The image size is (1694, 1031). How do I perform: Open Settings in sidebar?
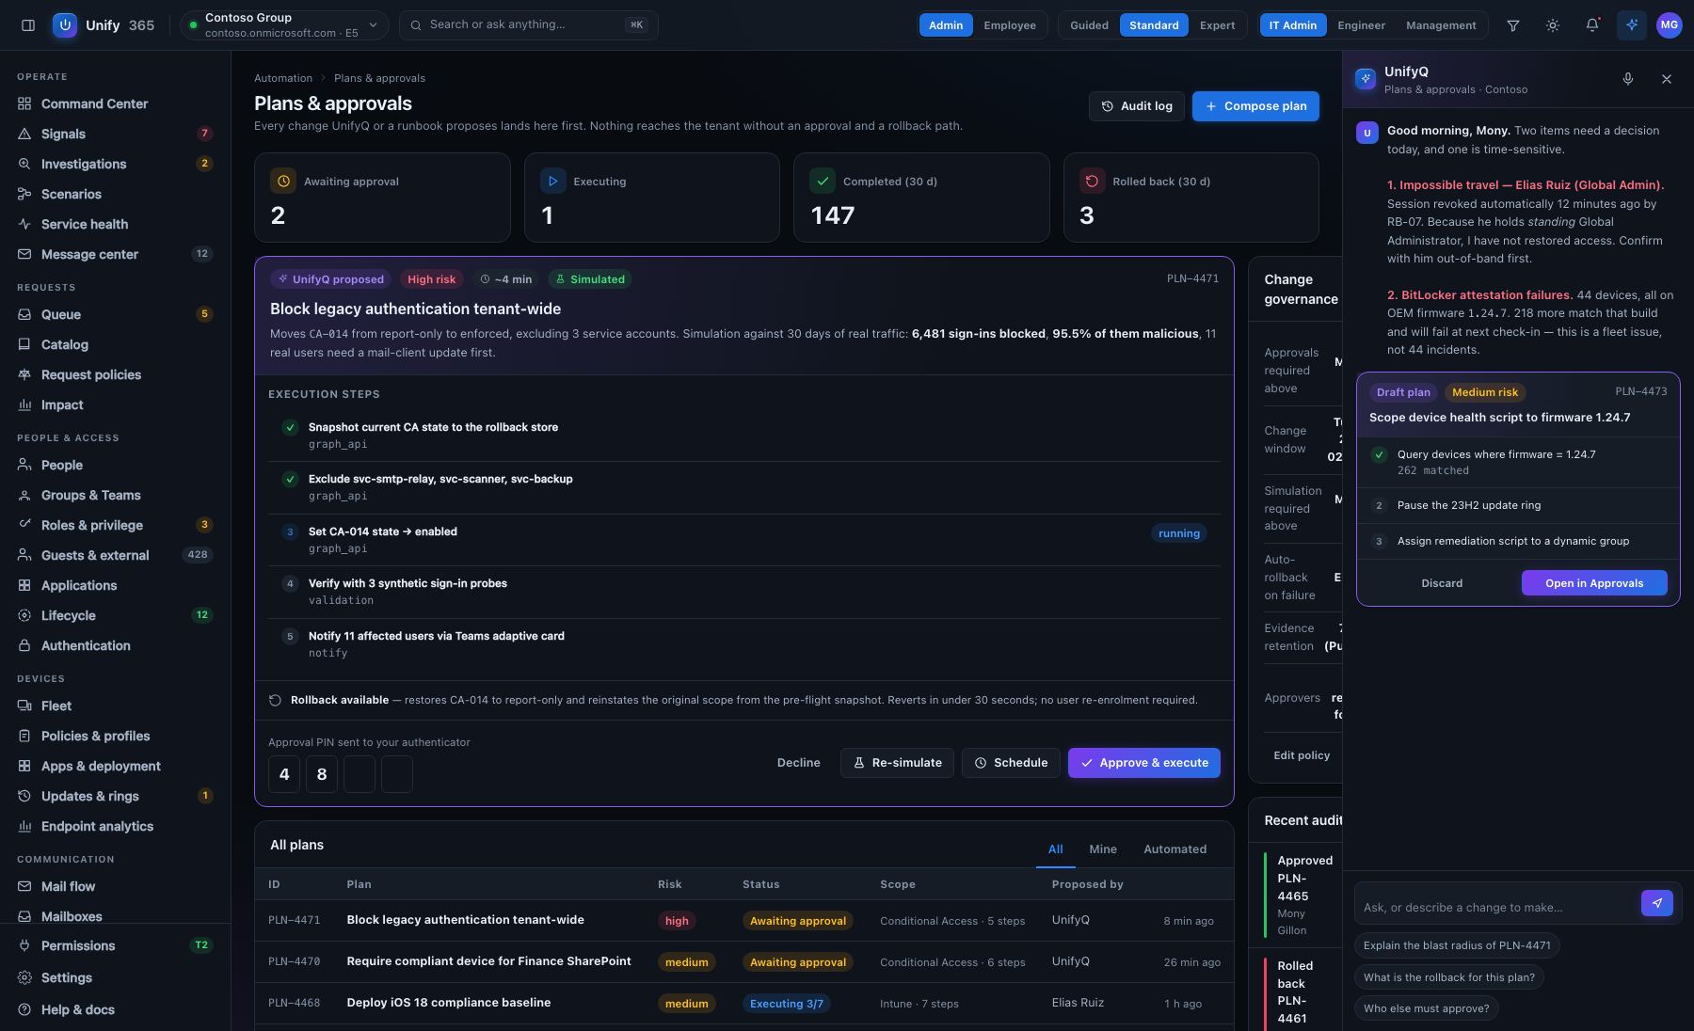[115, 977]
